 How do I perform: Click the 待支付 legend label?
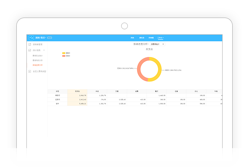pos(68,53)
